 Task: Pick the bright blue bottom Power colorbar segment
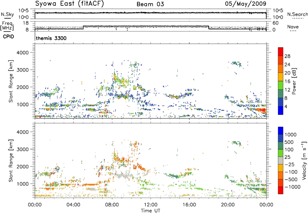coord(281,110)
